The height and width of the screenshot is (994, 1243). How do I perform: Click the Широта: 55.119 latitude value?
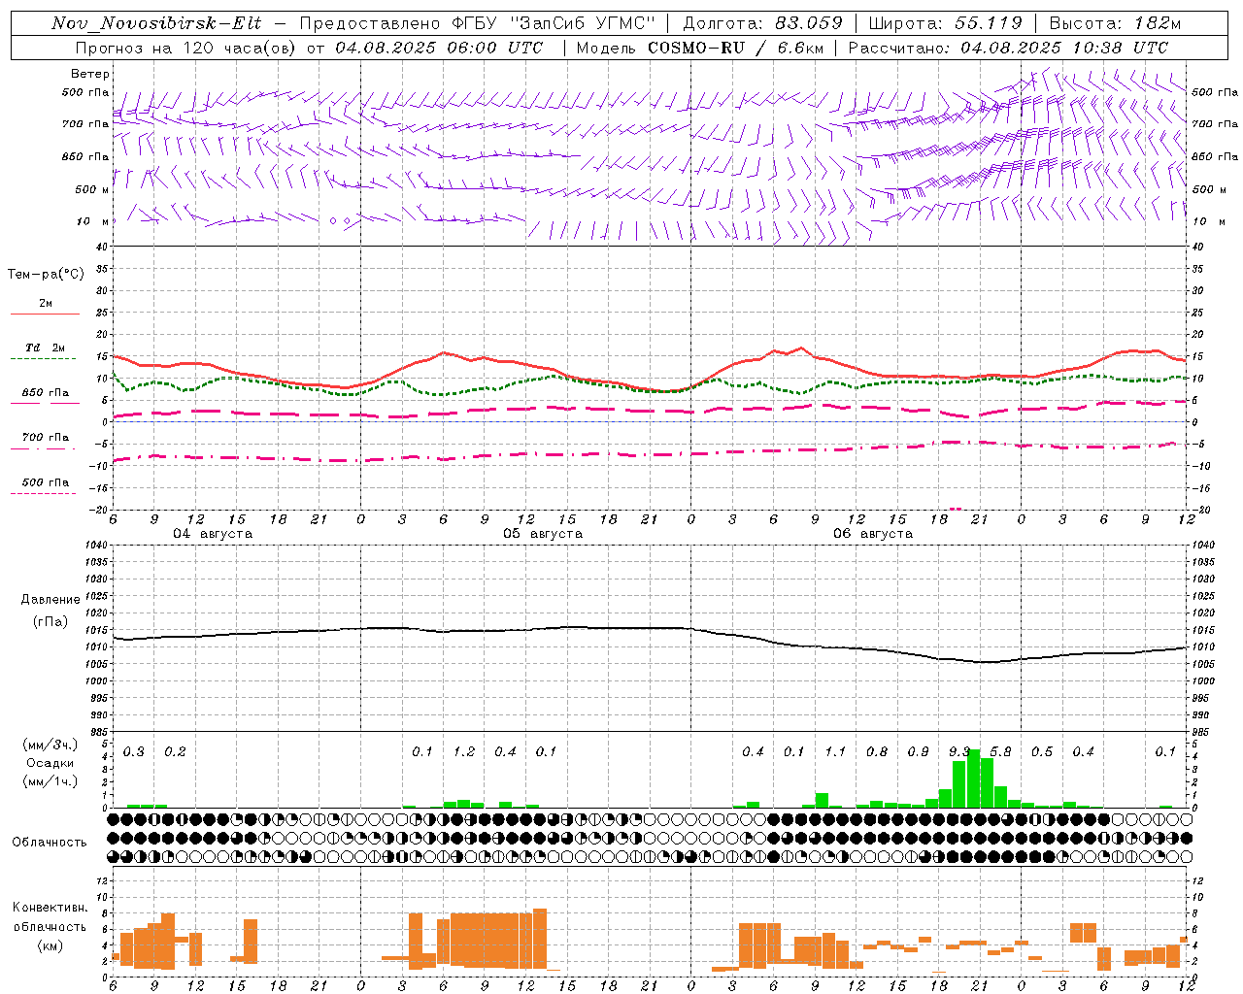click(946, 23)
